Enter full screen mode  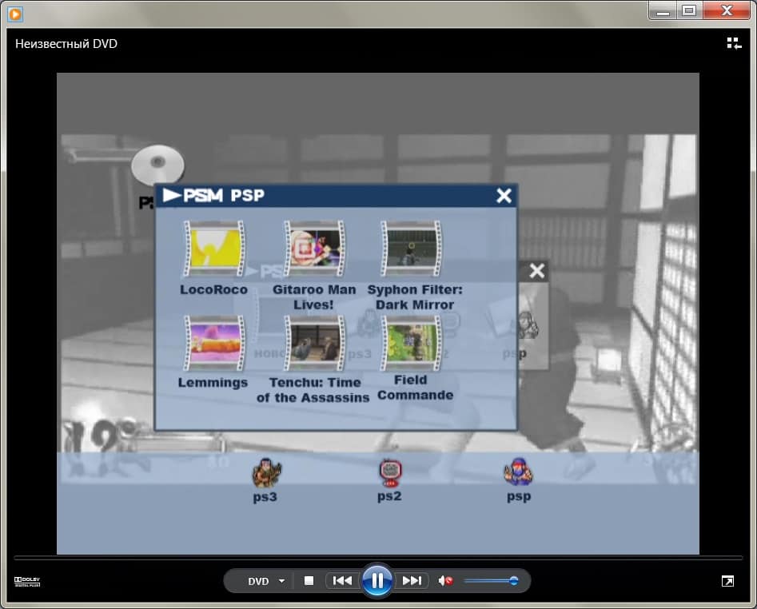(x=727, y=581)
